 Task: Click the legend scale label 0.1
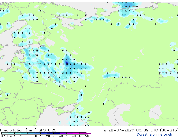tap(3, 136)
